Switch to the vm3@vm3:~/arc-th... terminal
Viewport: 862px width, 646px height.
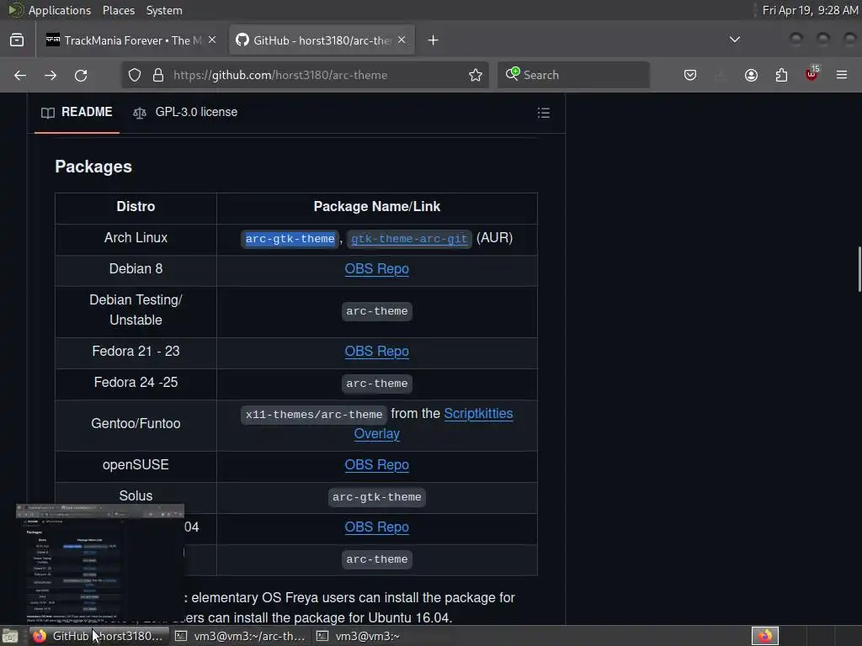[x=240, y=636]
